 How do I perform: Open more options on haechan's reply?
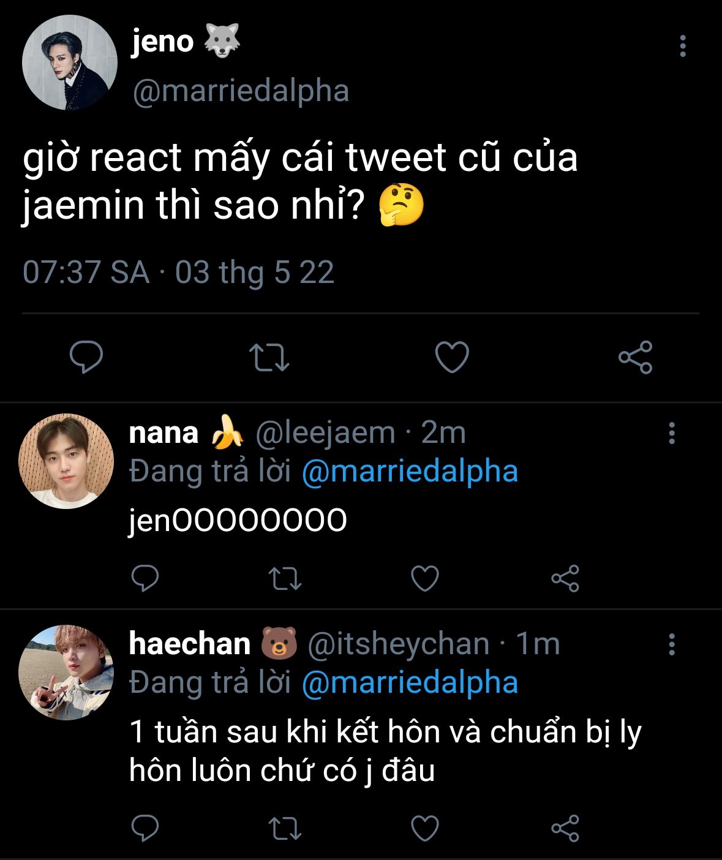click(672, 644)
